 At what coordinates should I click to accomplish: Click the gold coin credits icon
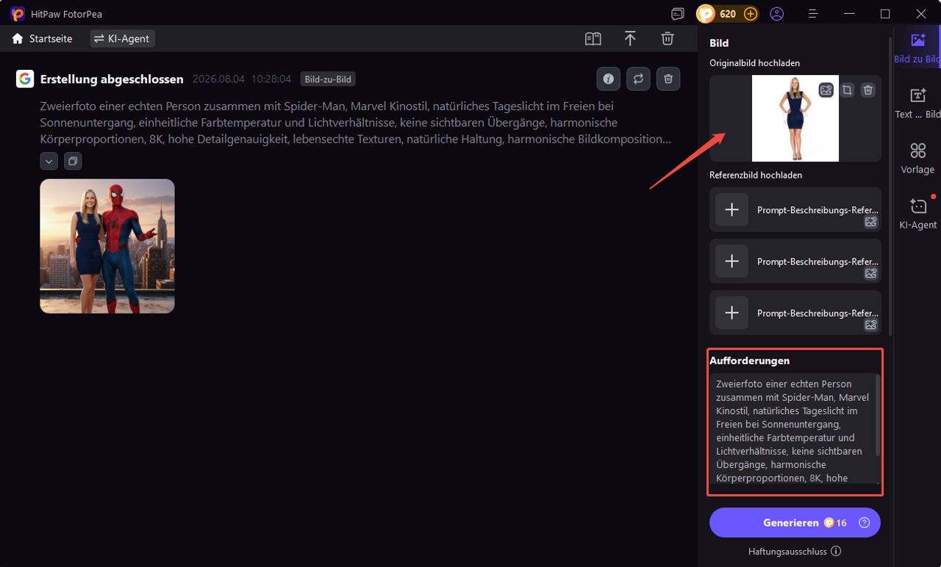pos(706,14)
